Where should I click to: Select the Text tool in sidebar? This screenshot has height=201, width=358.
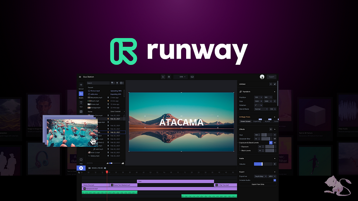pyautogui.click(x=81, y=103)
